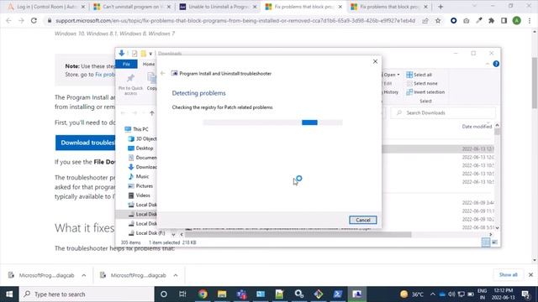This screenshot has width=538, height=302.
Task: Switch Explorer to details view icon
Action: click(x=486, y=242)
